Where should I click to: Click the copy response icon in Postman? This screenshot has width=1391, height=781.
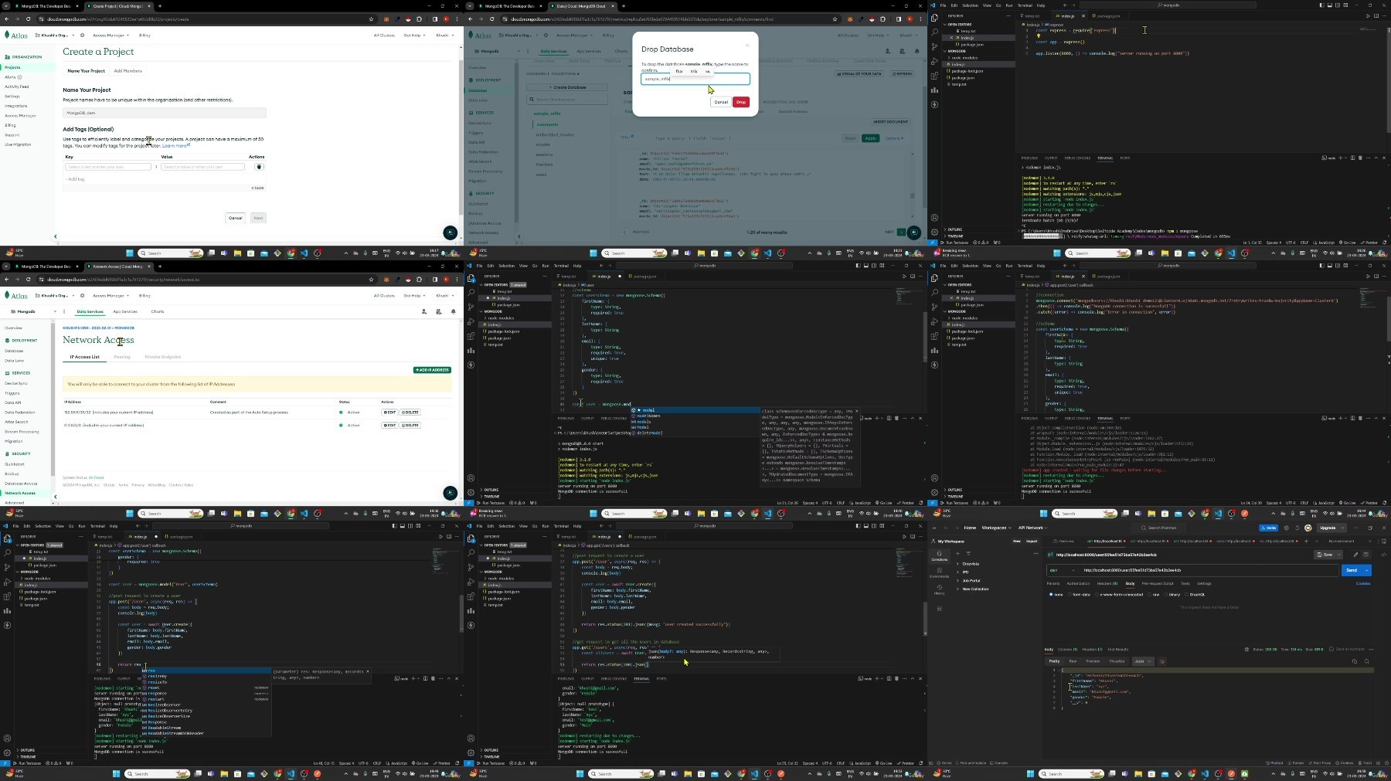(x=1354, y=661)
